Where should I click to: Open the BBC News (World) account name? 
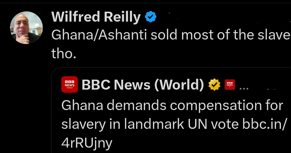(143, 84)
